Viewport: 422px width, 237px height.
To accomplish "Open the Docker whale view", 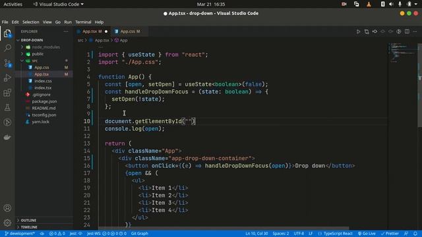I will (x=7, y=138).
